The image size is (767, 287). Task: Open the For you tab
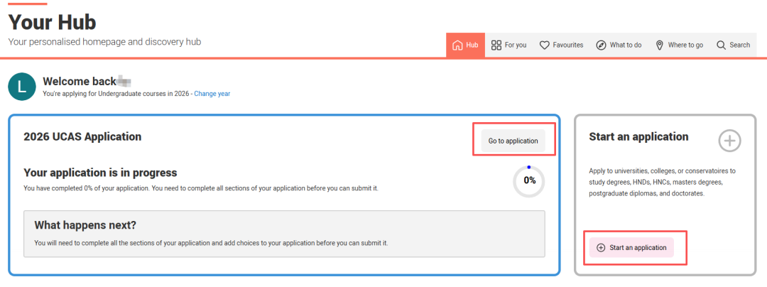coord(515,45)
